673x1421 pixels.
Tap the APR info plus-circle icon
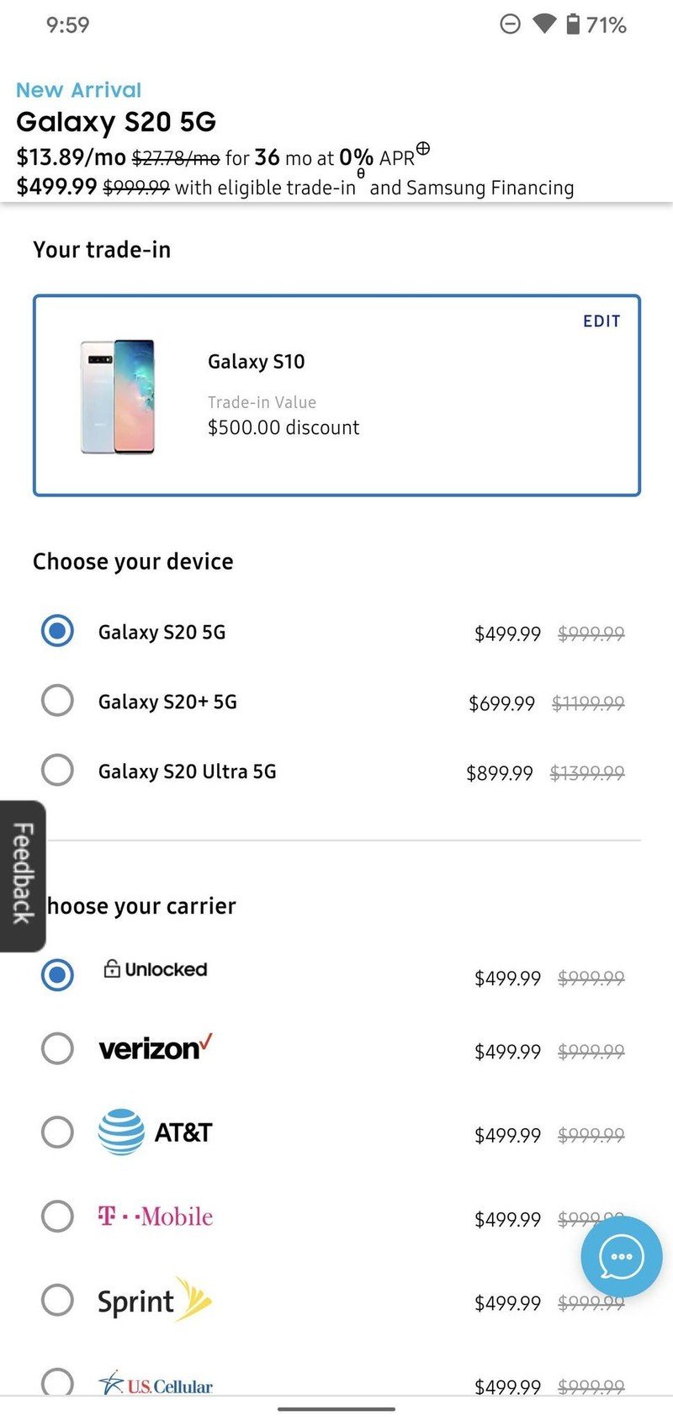pyautogui.click(x=423, y=149)
